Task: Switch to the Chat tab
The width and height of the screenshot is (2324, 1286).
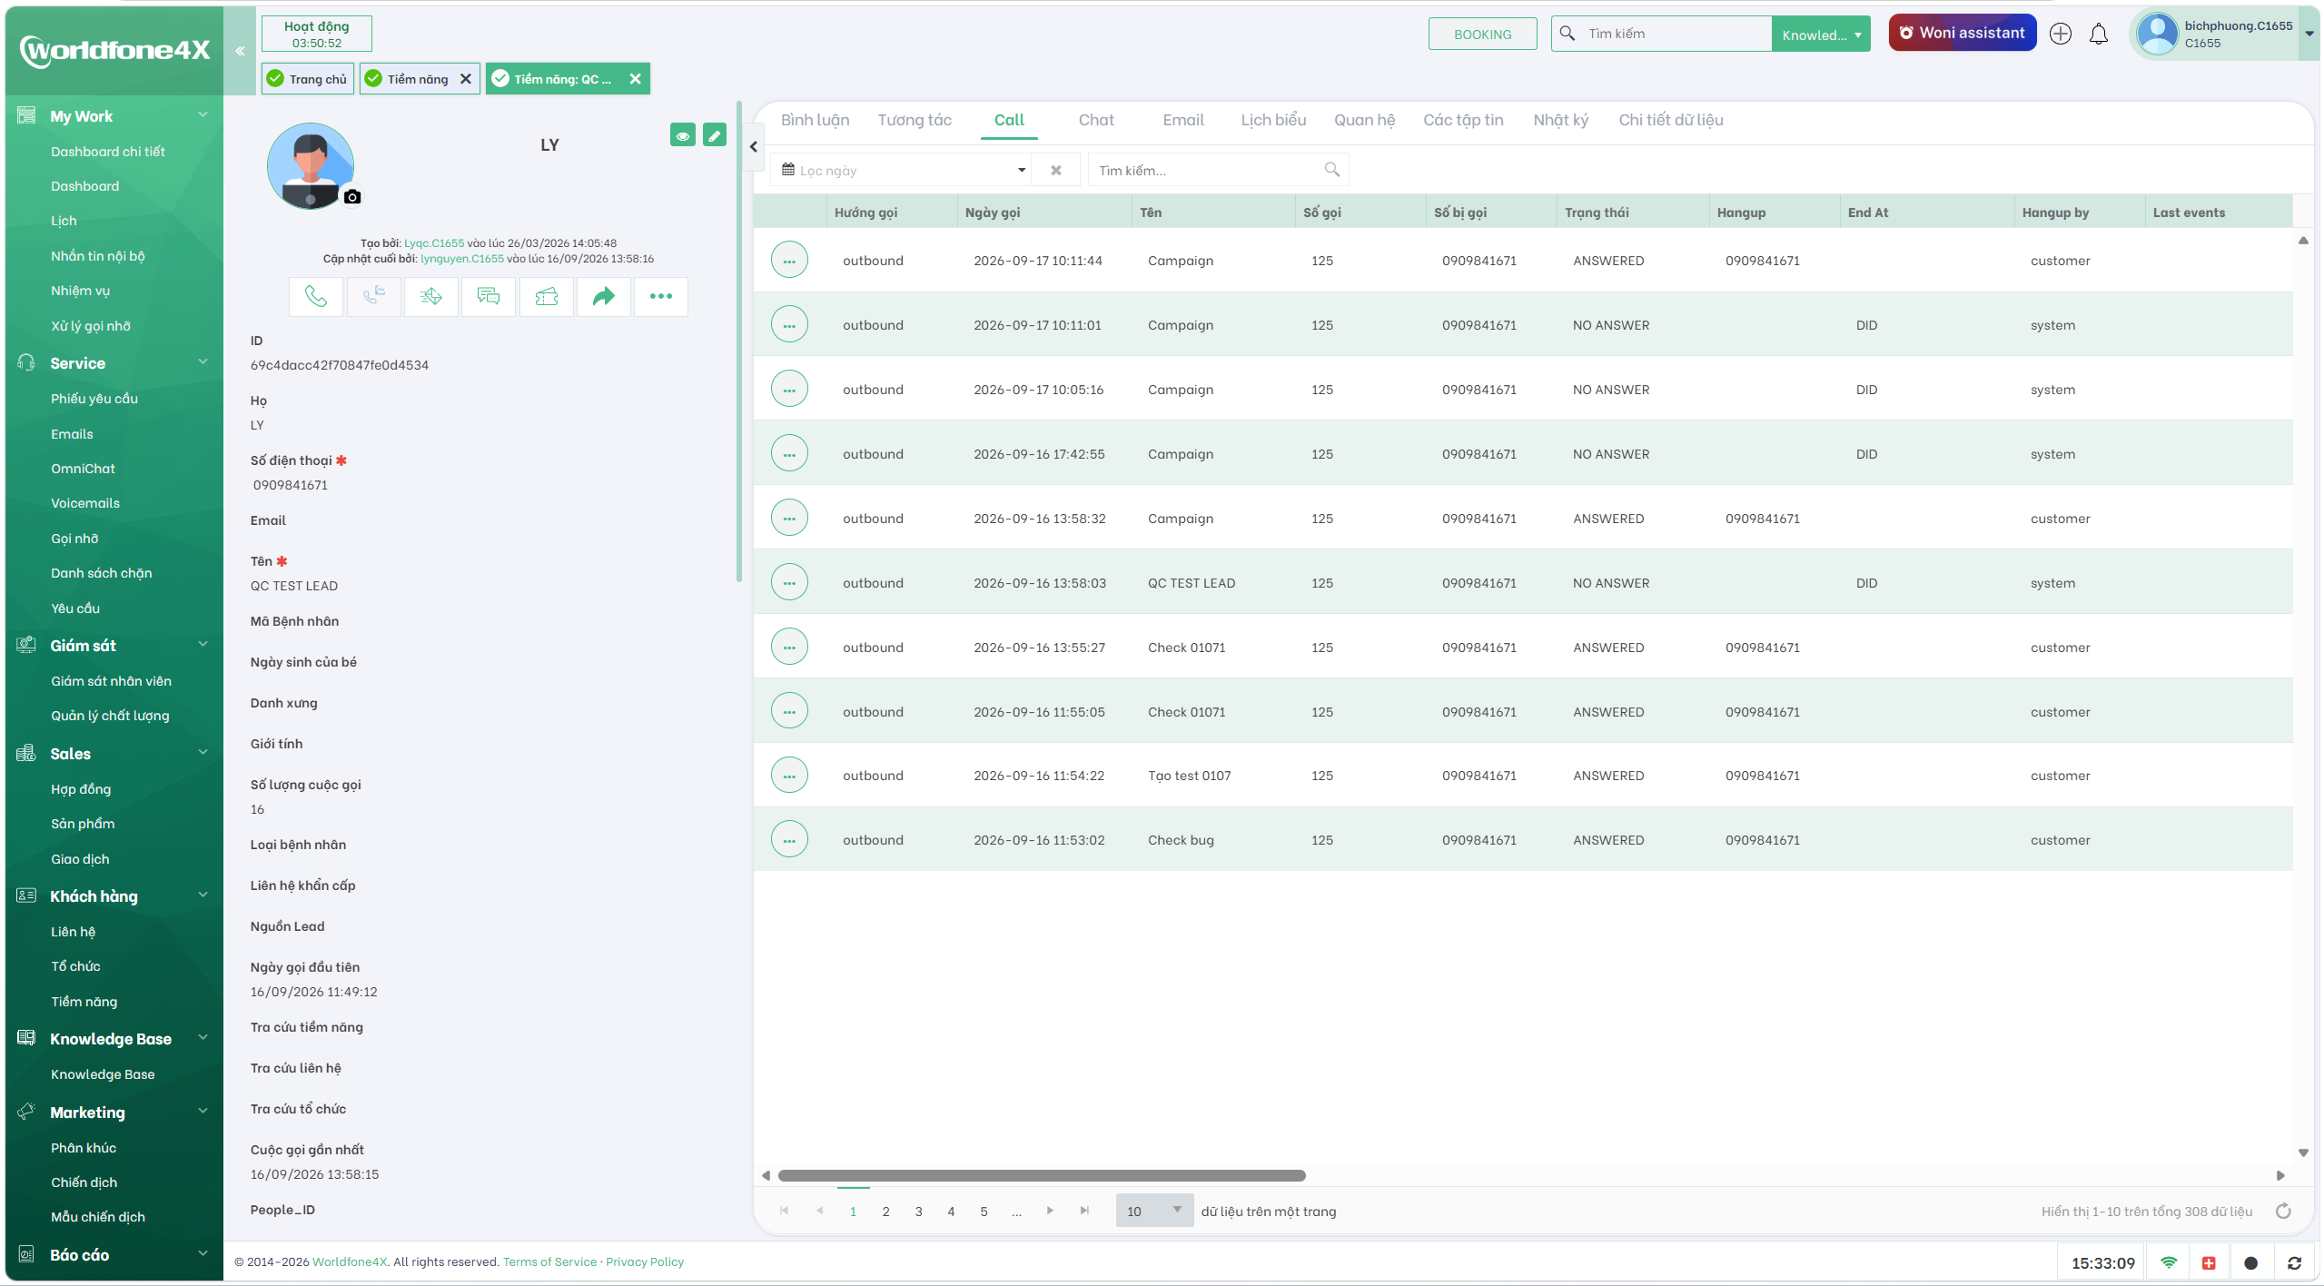Action: 1096,120
